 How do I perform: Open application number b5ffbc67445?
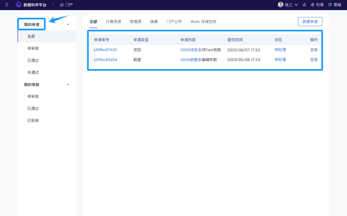coord(105,50)
